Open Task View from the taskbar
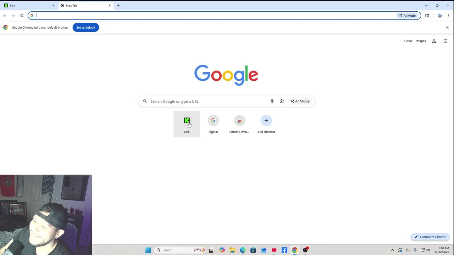Screen dimensions: 454x255 pos(211,250)
